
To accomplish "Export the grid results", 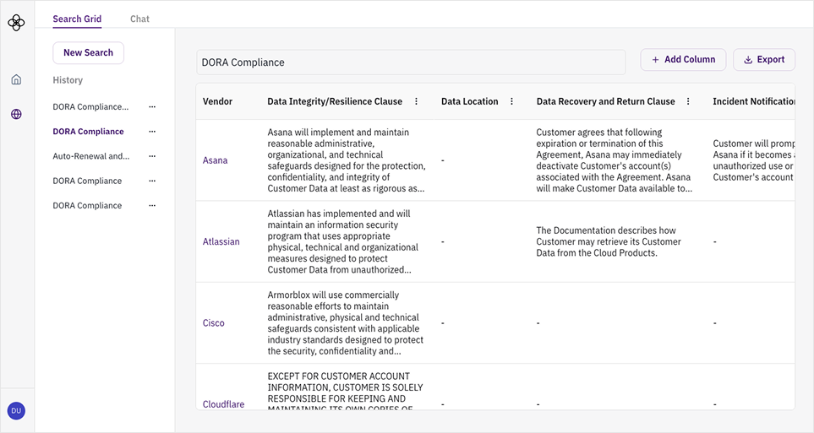I will coord(764,60).
